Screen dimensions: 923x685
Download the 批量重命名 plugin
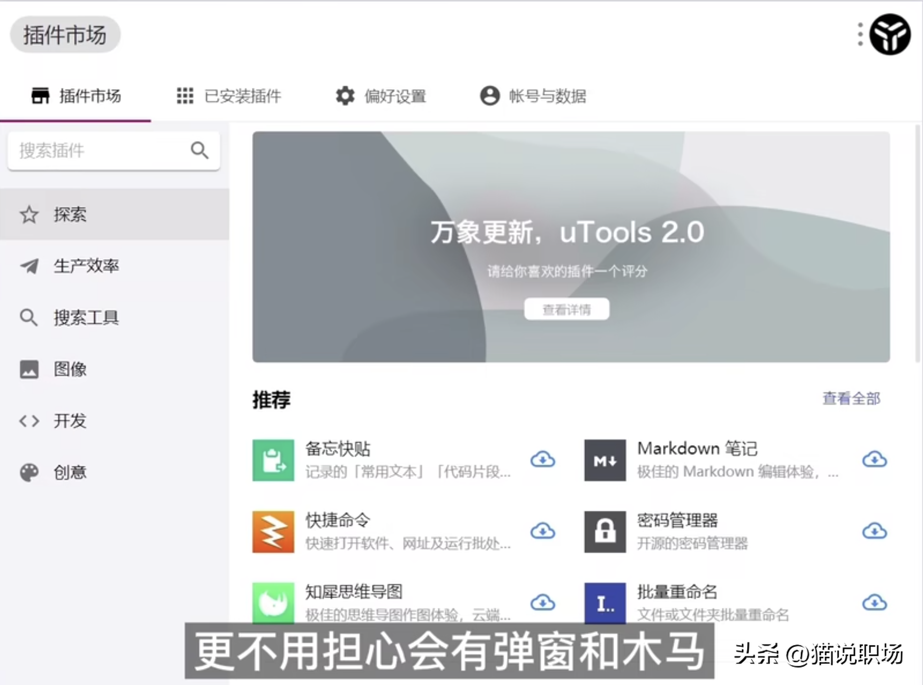[875, 602]
